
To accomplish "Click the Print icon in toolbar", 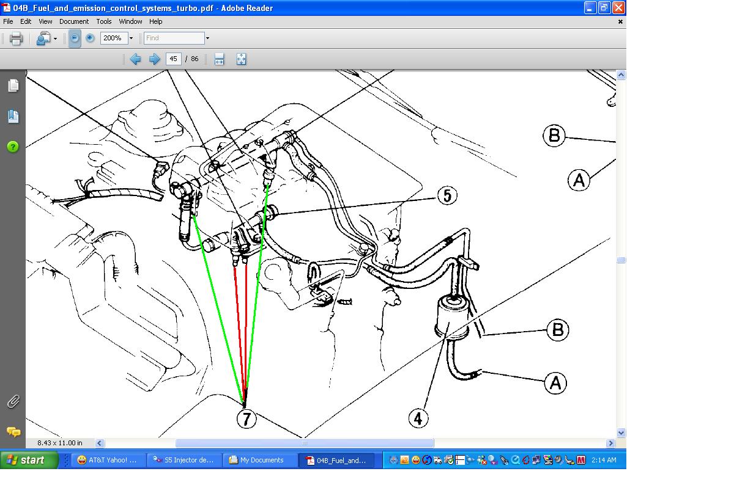I will coord(16,38).
